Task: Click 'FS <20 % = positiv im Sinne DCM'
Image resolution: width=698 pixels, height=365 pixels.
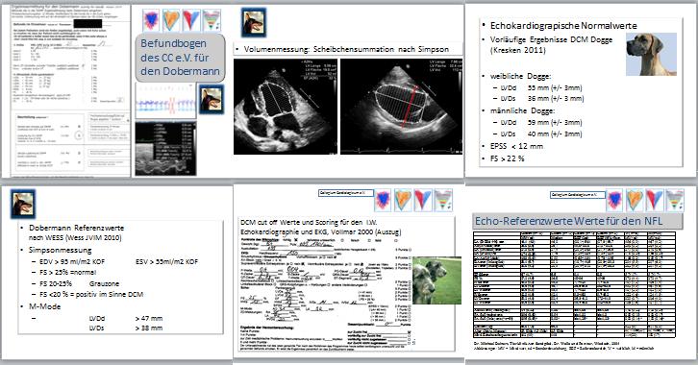Action: [x=91, y=294]
